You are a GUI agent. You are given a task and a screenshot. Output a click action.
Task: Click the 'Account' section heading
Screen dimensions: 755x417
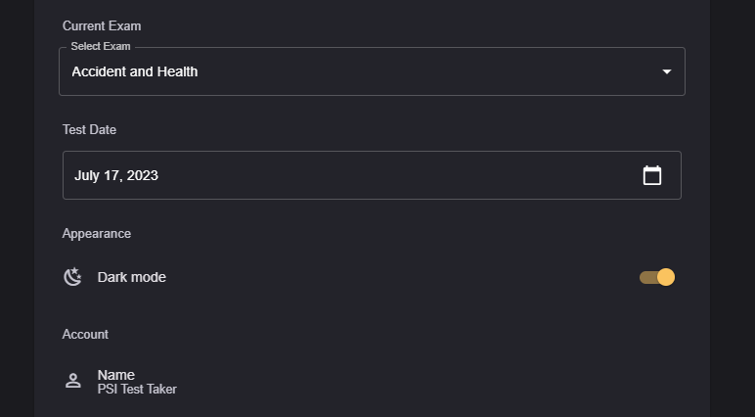(85, 334)
